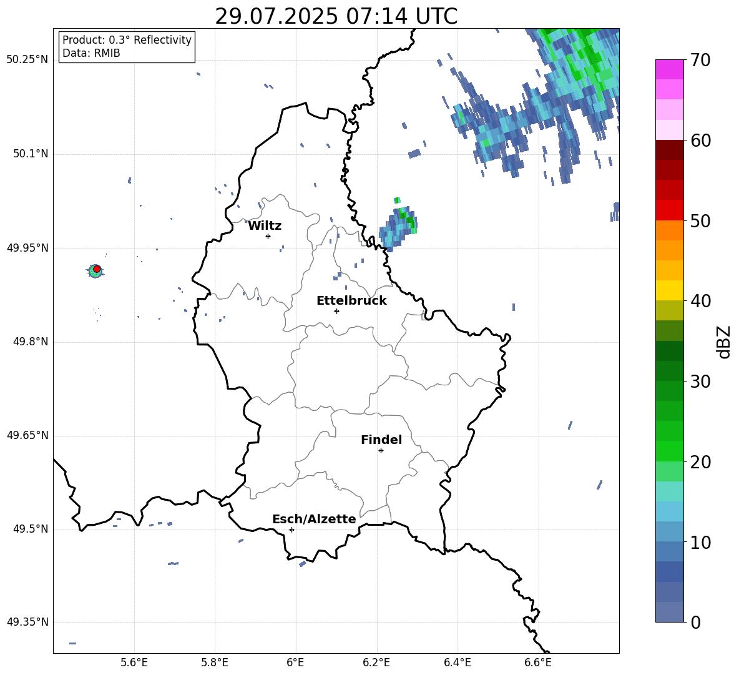
Task: Select the Wiltz station label
Action: pyautogui.click(x=265, y=226)
